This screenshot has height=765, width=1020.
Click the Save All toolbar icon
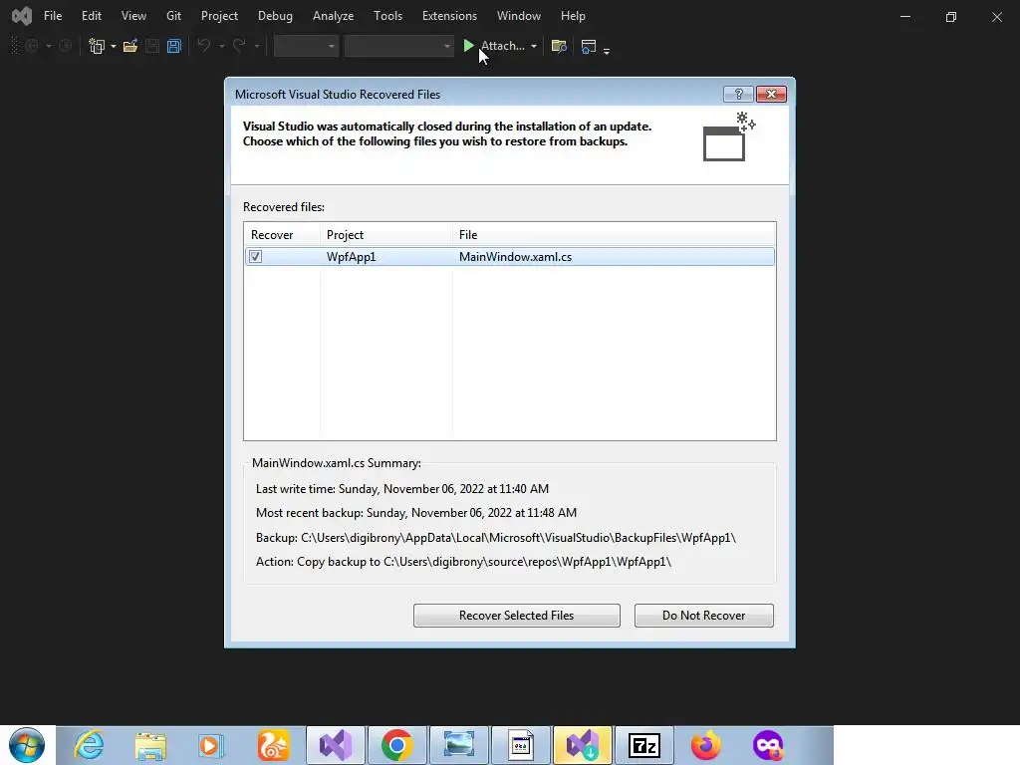coord(173,46)
